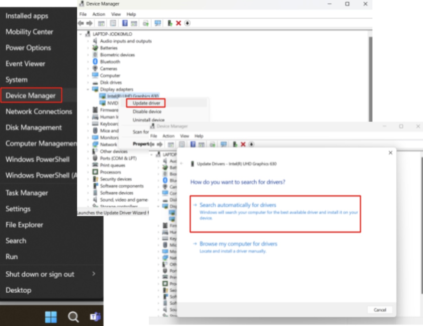Select Power Options in the Win+X menu
This screenshot has height=326, width=423.
[x=28, y=47]
